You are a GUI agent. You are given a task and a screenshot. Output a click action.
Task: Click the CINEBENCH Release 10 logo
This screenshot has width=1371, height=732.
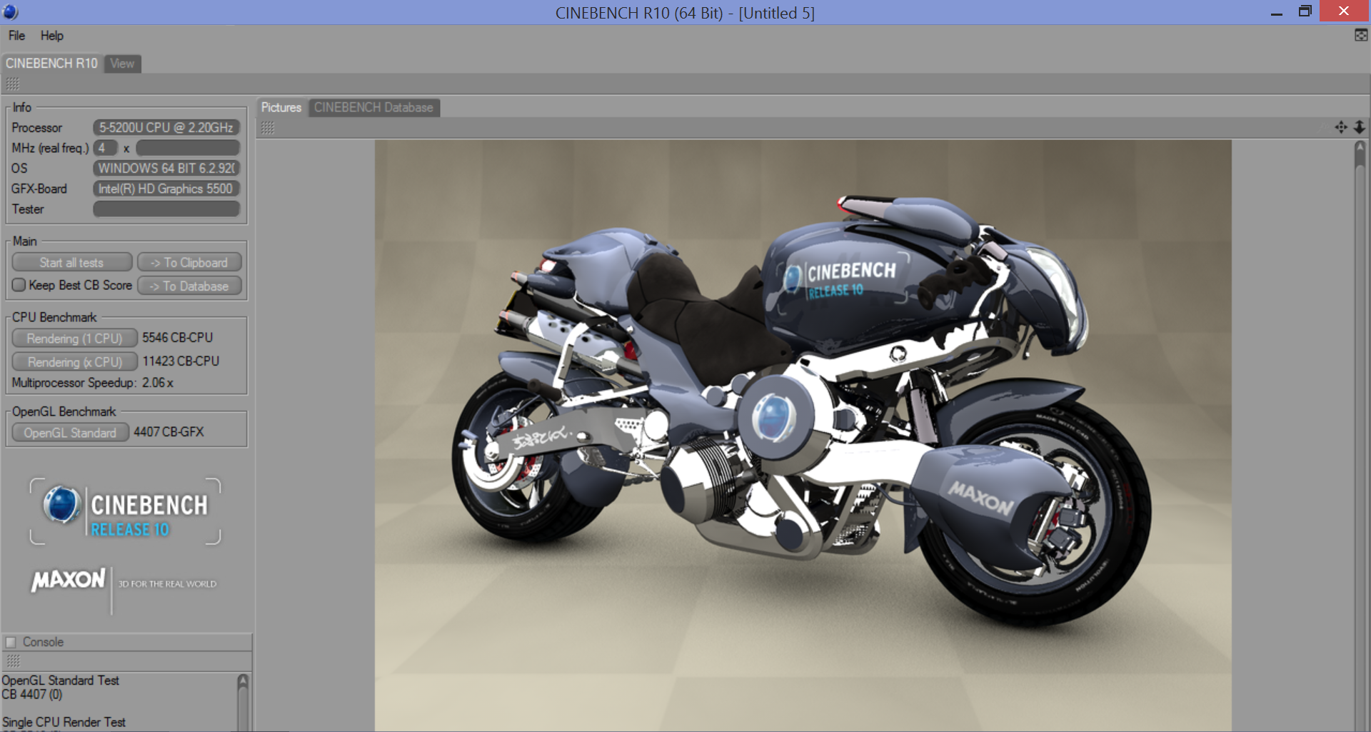(x=125, y=511)
